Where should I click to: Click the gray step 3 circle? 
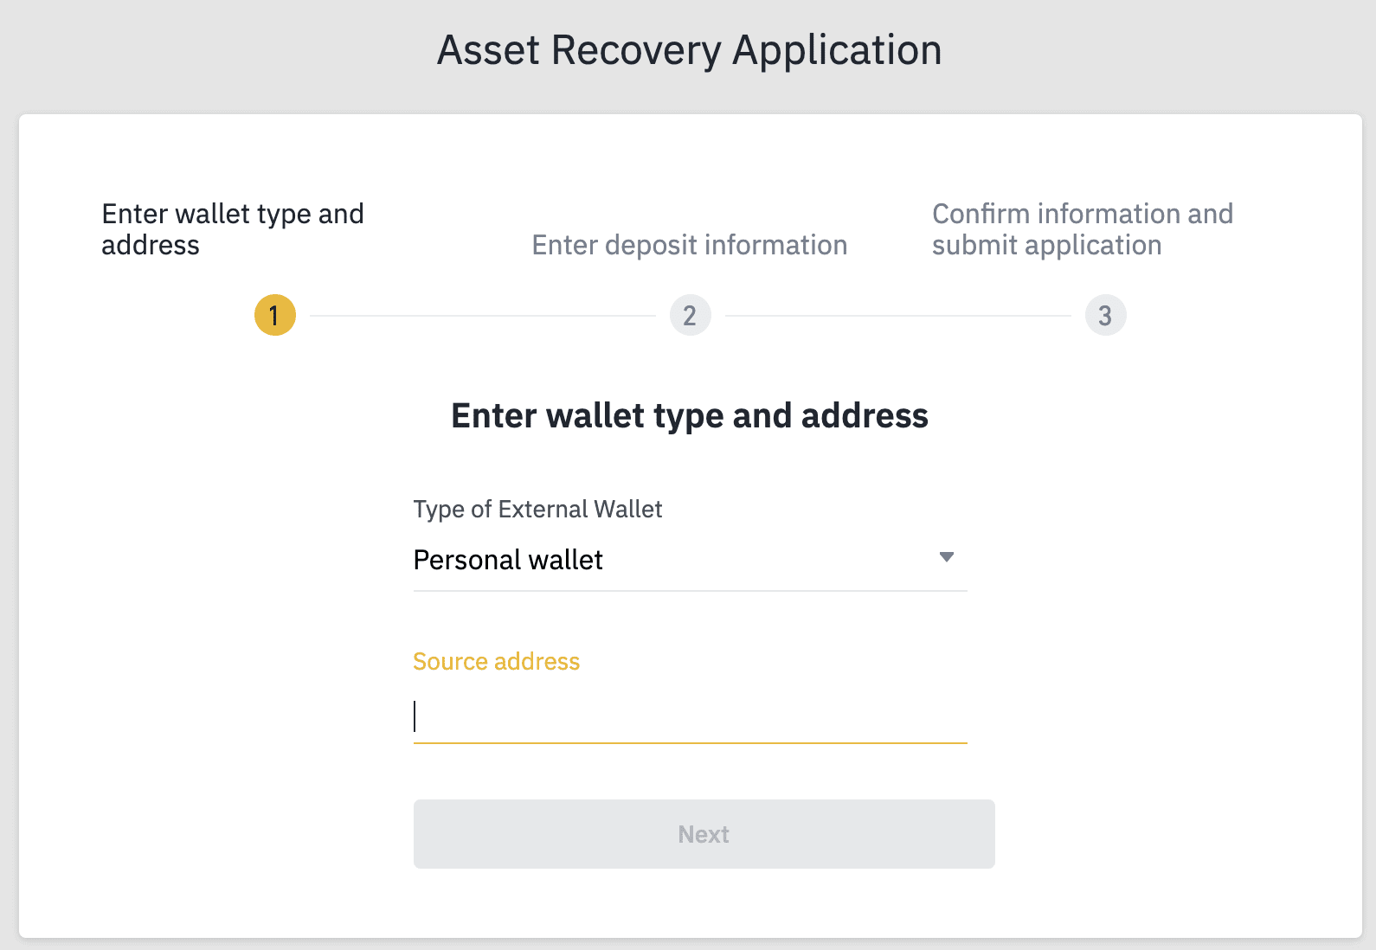[1105, 315]
